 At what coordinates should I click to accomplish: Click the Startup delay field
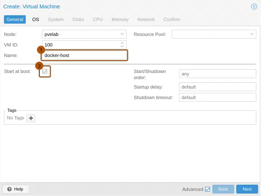point(217,87)
